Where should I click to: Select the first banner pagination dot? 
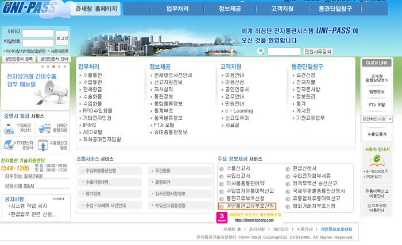[x=42, y=67]
